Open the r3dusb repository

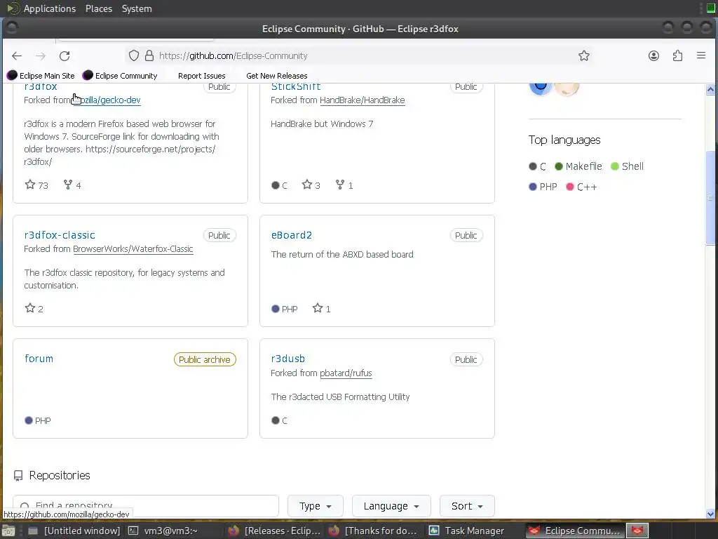pos(287,359)
